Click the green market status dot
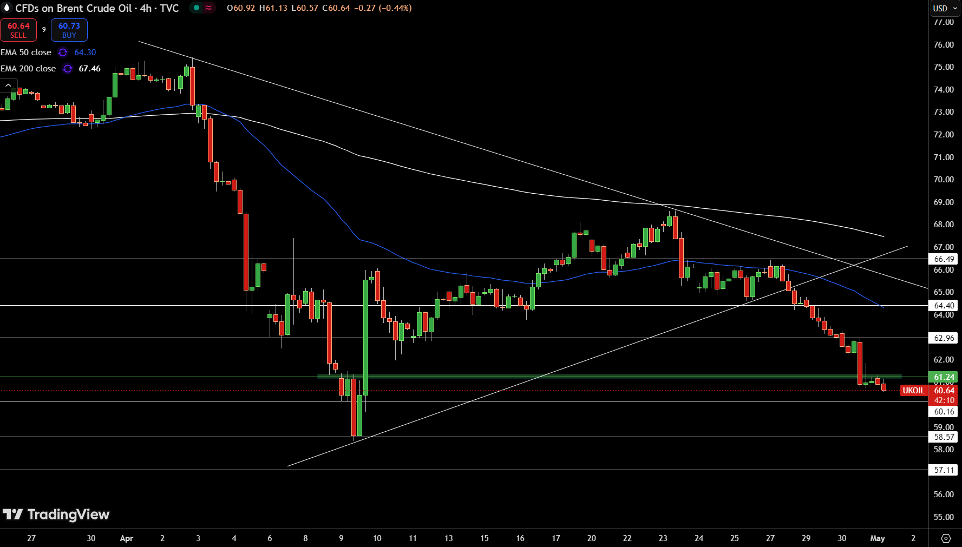This screenshot has width=962, height=547. [x=196, y=8]
